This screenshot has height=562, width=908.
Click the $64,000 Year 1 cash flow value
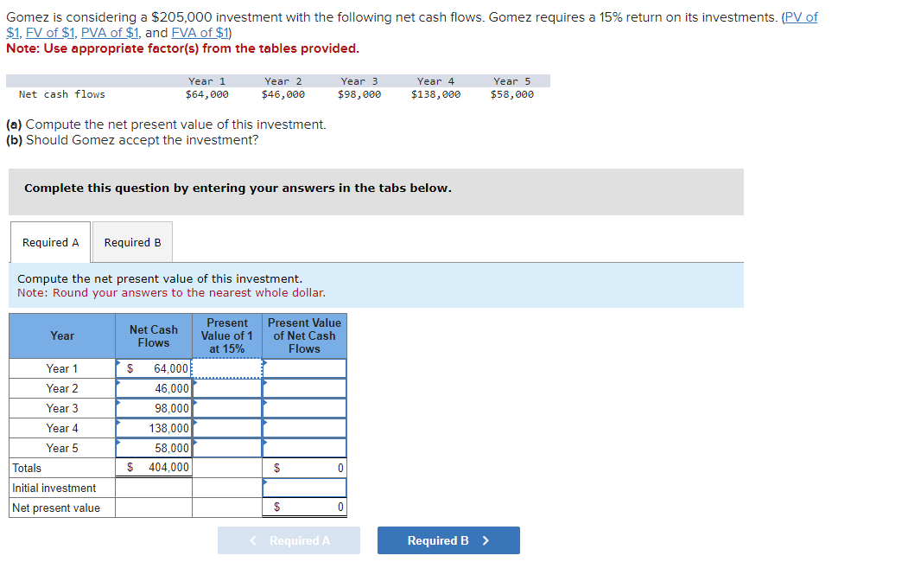tap(206, 94)
